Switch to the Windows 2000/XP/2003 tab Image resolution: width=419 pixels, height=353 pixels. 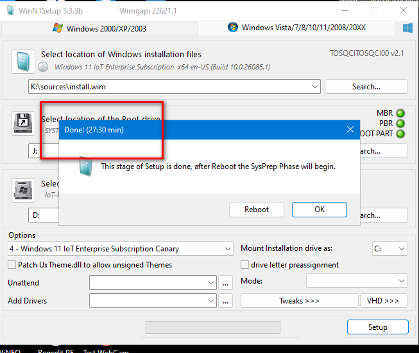pos(99,28)
